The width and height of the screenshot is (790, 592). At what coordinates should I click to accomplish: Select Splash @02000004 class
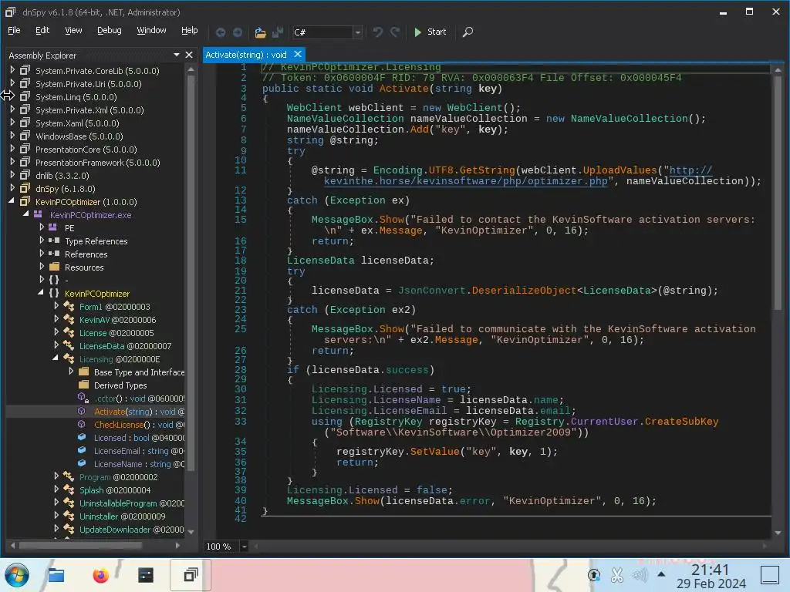pos(115,489)
